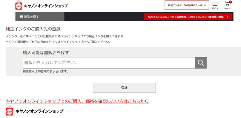
Task: Open the キヤノンオンラインショップでのご購入 red link
Action: point(77,101)
